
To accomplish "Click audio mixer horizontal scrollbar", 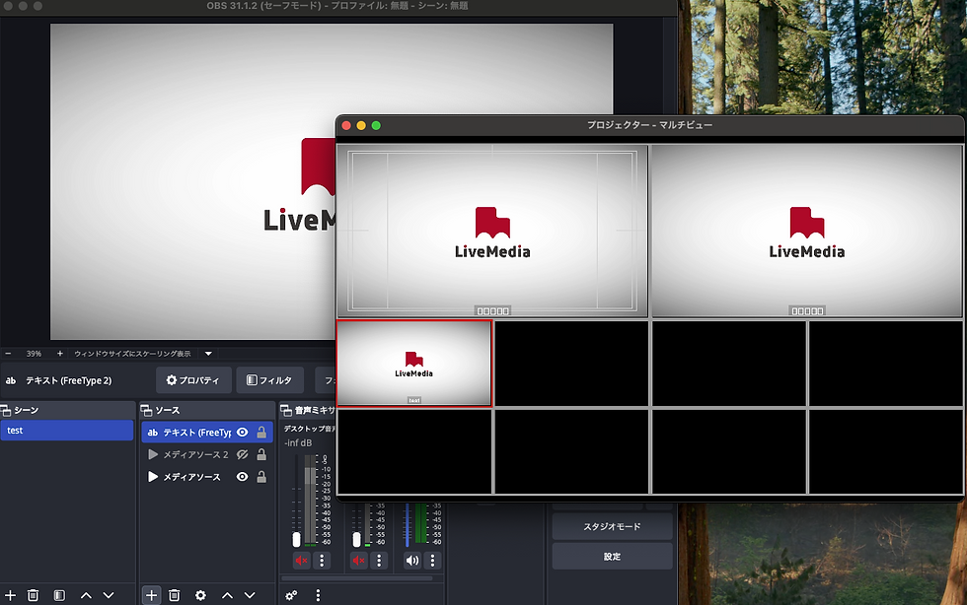I will [x=357, y=578].
